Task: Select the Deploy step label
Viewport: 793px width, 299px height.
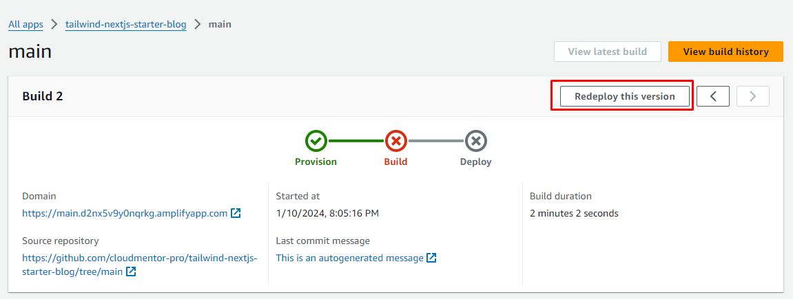Action: tap(475, 162)
